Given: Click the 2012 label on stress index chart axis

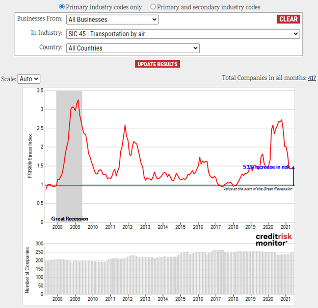Looking at the screenshot, I should 127,227.
